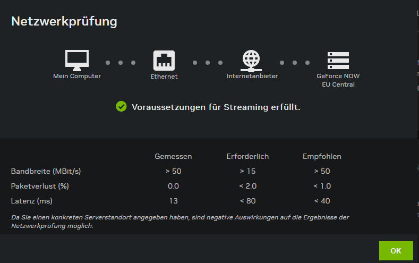Click the green checkmark status icon

point(121,106)
